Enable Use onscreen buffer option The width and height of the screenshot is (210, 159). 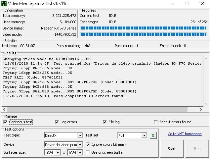click(88, 152)
